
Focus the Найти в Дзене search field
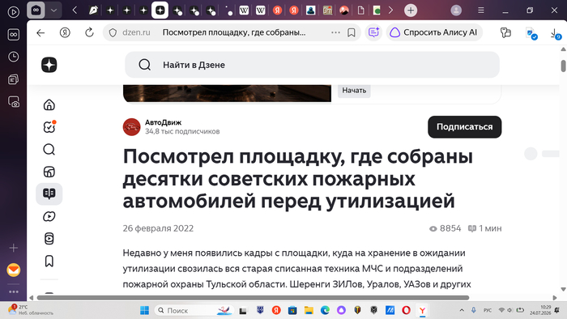coord(312,65)
